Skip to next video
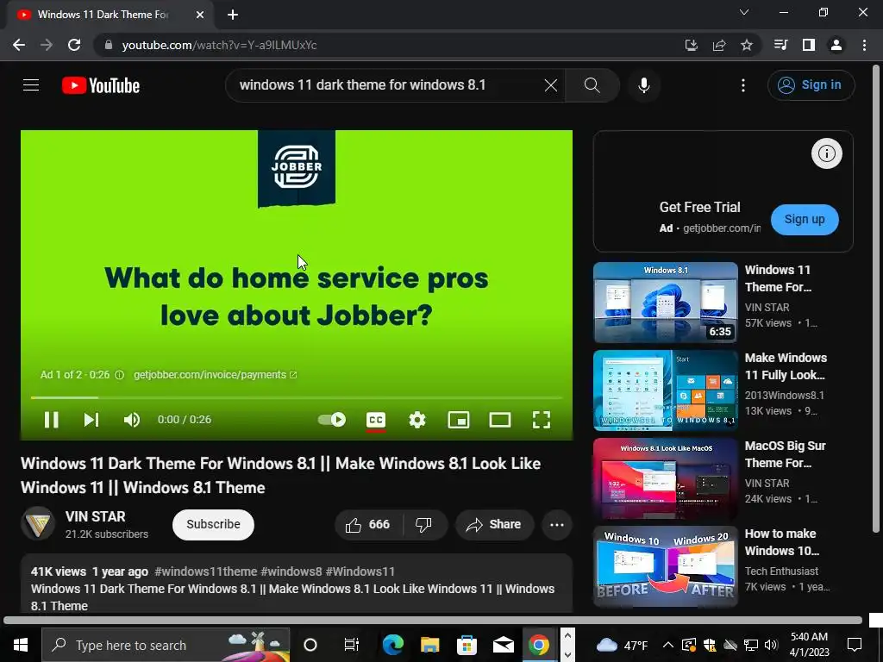883x662 pixels. tap(91, 420)
